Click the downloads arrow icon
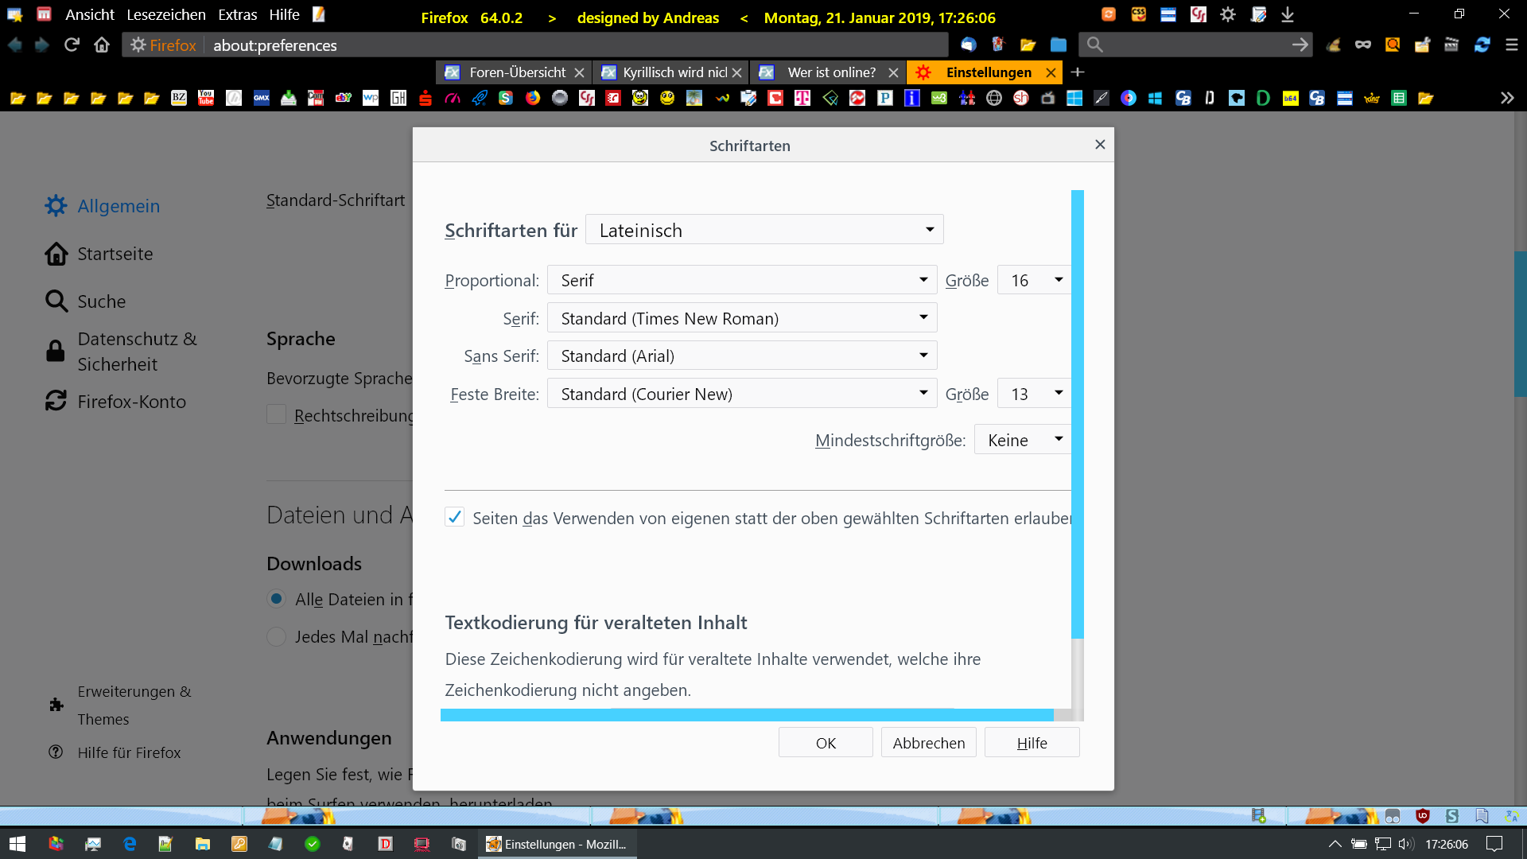Viewport: 1527px width, 859px height. click(1288, 15)
